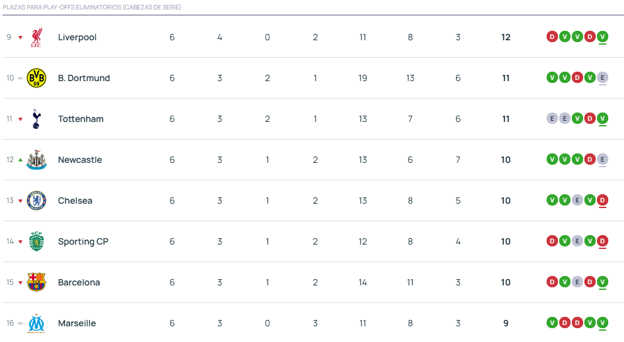Click Newcastle's green position-up arrow

[x=20, y=160]
